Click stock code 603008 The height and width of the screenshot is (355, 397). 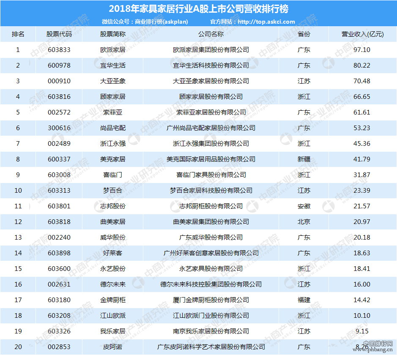[59, 175]
